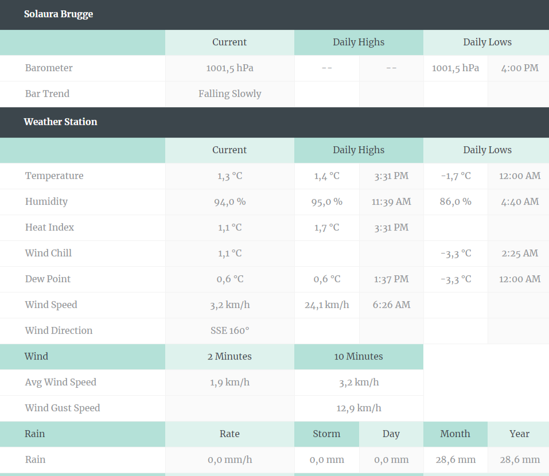This screenshot has width=549, height=476.
Task: Click humidity daily low 86,0 %
Action: pyautogui.click(x=455, y=202)
